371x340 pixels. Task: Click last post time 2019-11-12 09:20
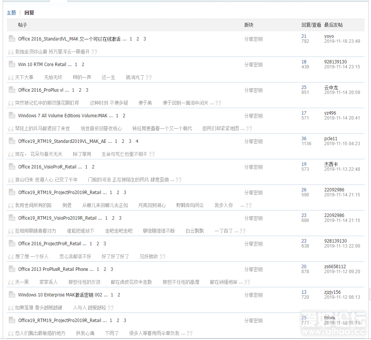[342, 272]
